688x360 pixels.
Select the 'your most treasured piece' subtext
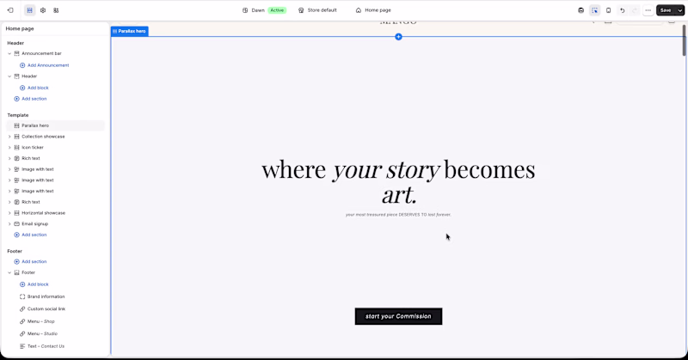(398, 215)
